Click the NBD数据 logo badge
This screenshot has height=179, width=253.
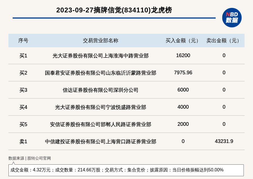pos(232,18)
